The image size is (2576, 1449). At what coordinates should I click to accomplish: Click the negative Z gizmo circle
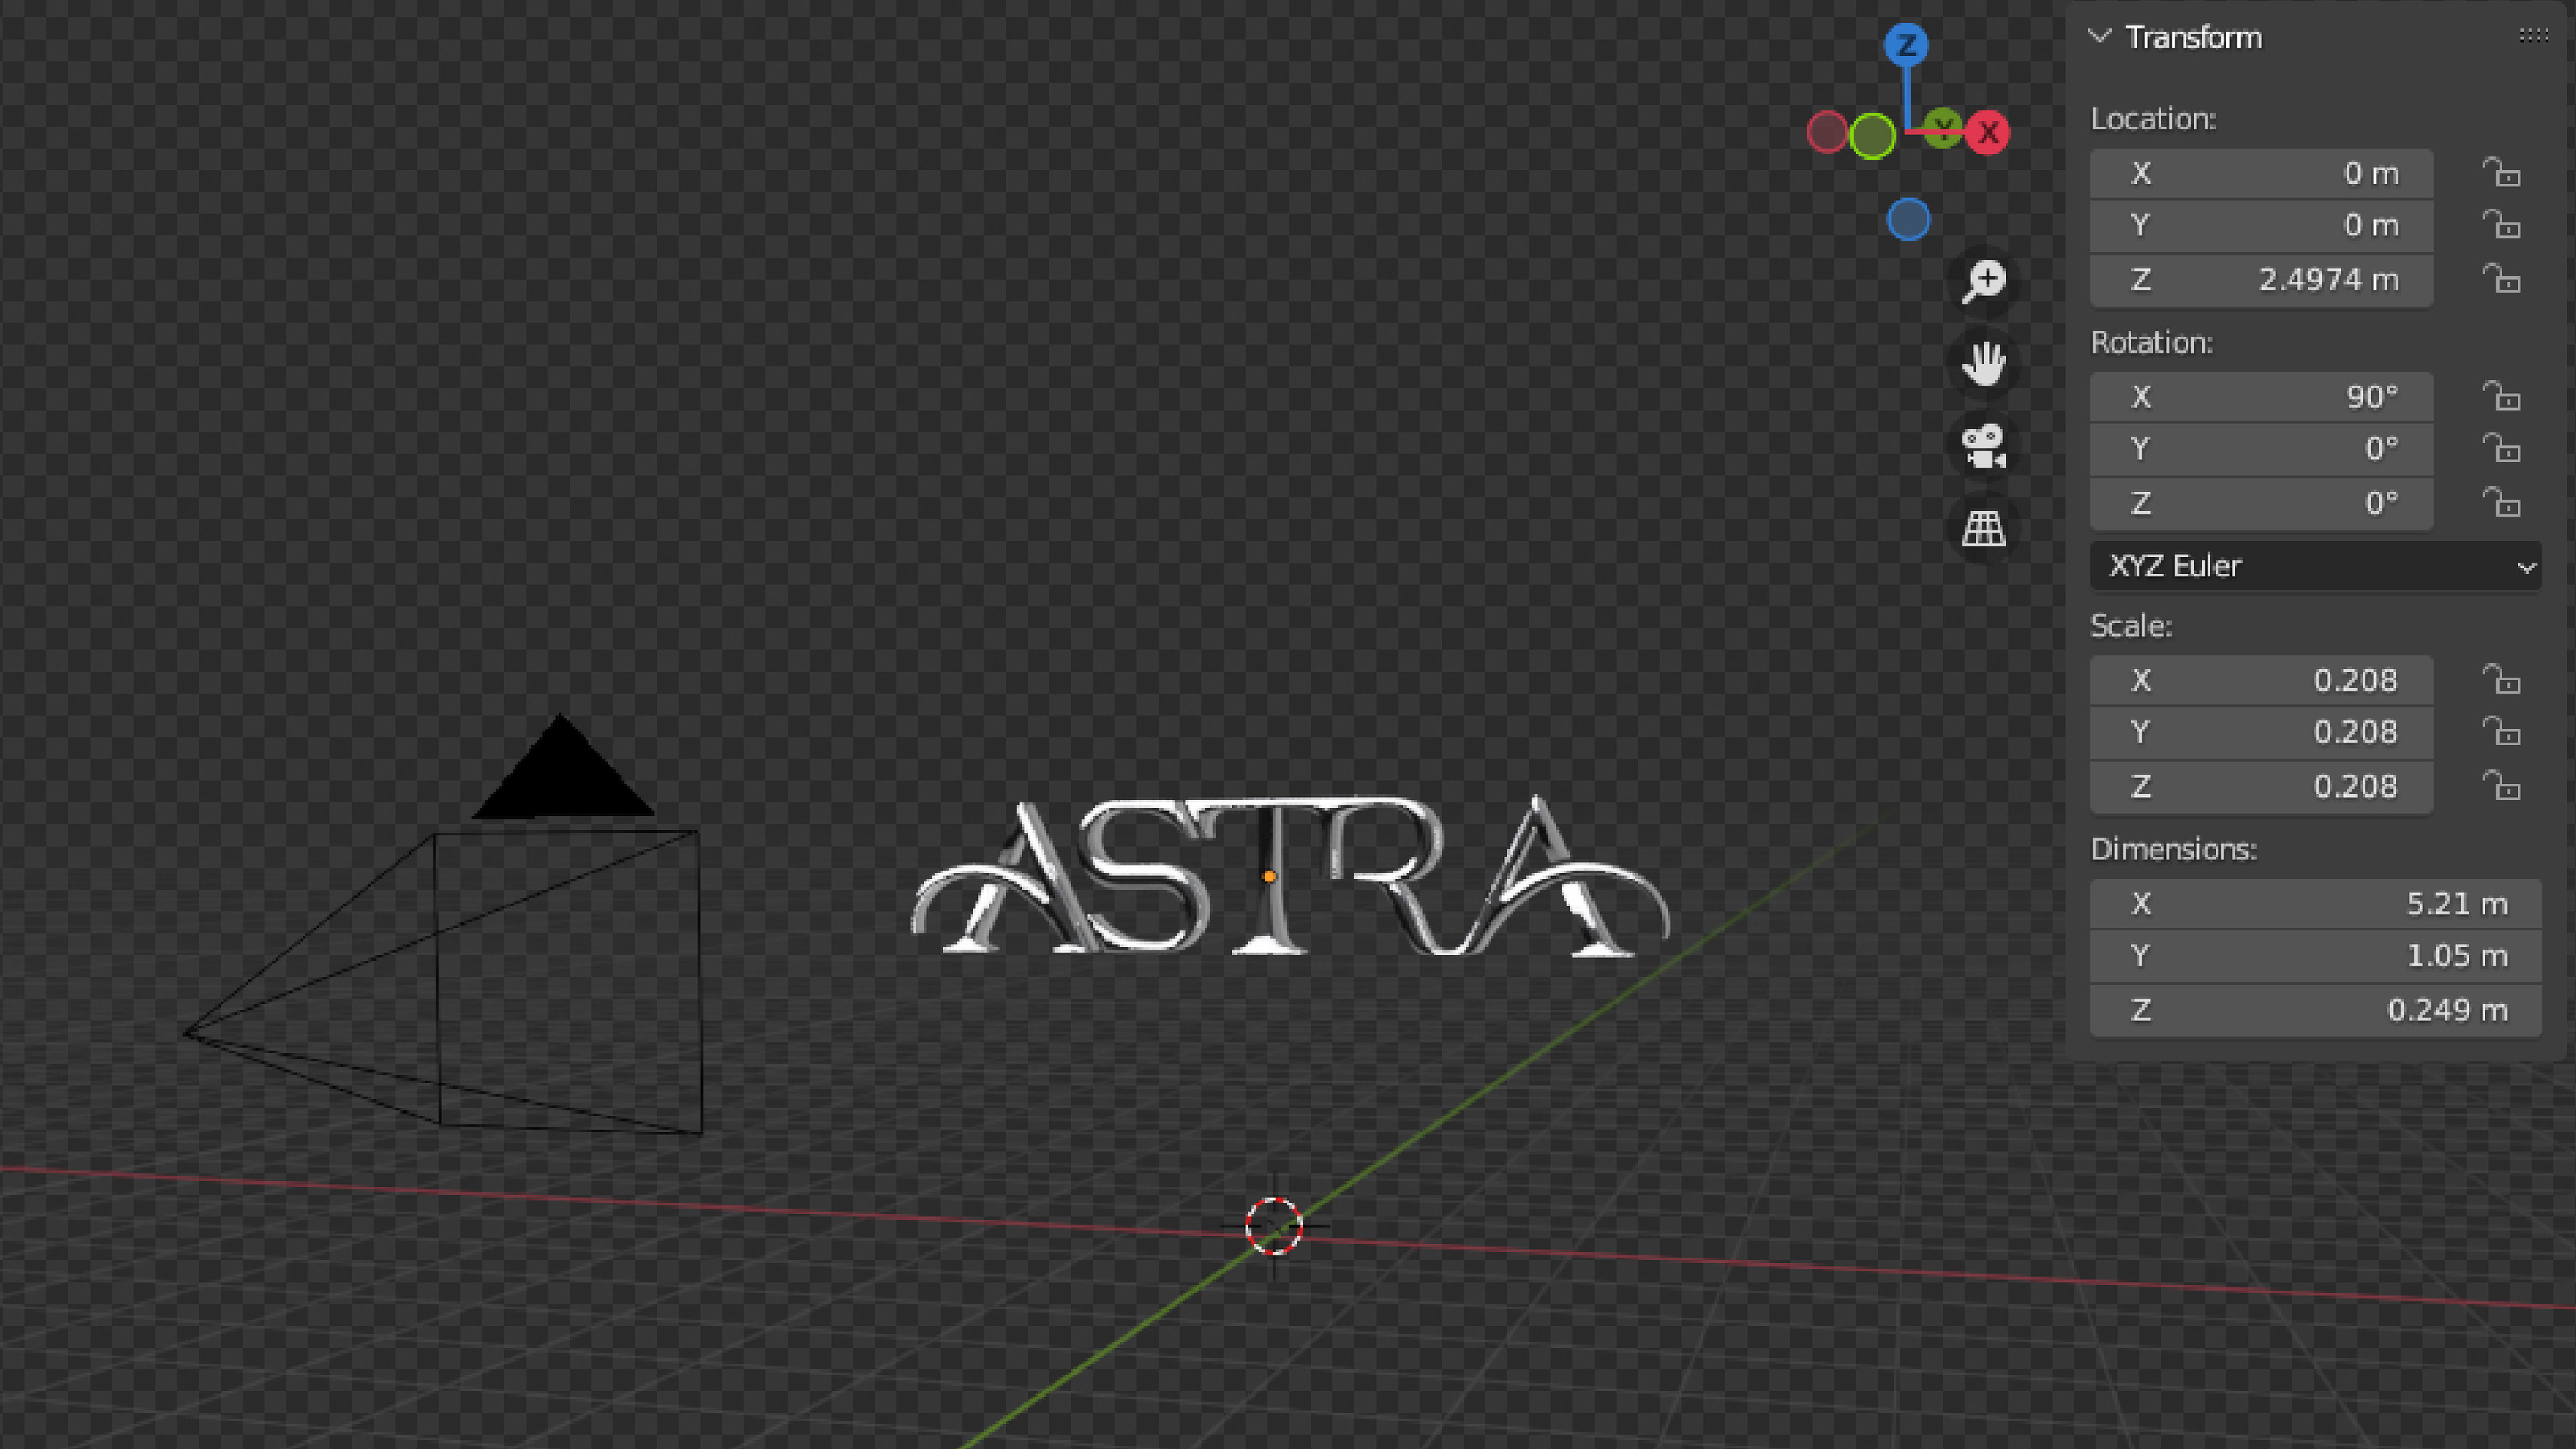[x=1908, y=220]
